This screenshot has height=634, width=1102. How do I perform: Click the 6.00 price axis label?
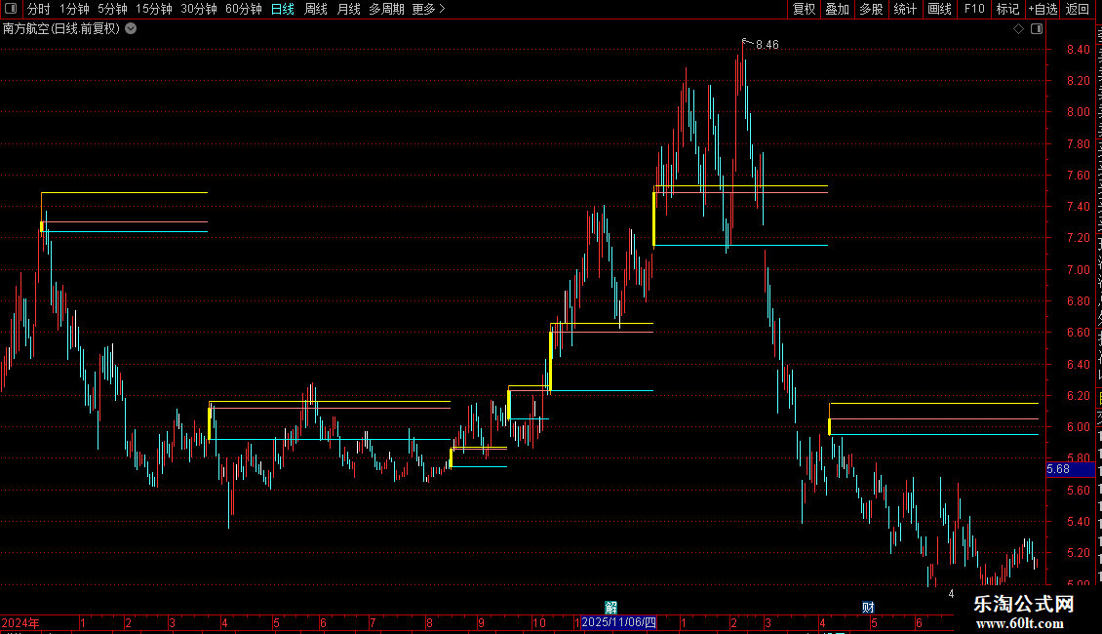coord(1078,427)
